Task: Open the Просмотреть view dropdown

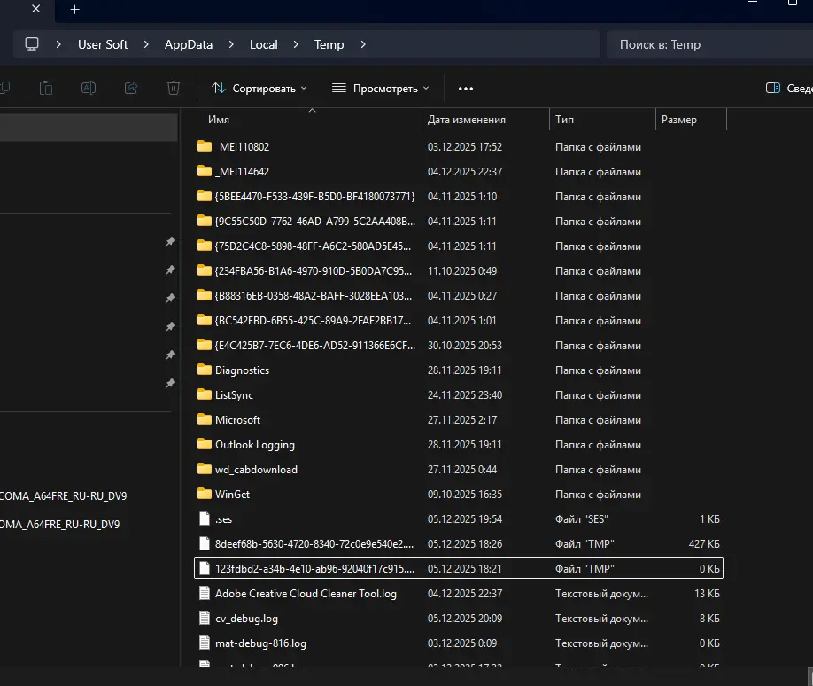Action: [x=380, y=88]
